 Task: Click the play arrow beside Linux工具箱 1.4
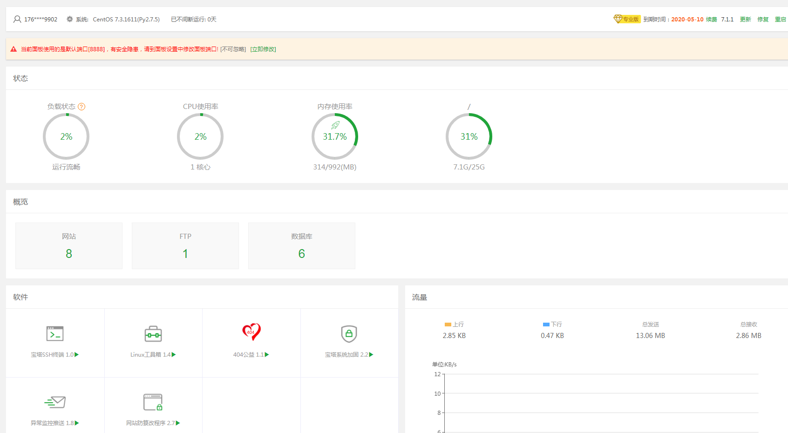click(174, 355)
